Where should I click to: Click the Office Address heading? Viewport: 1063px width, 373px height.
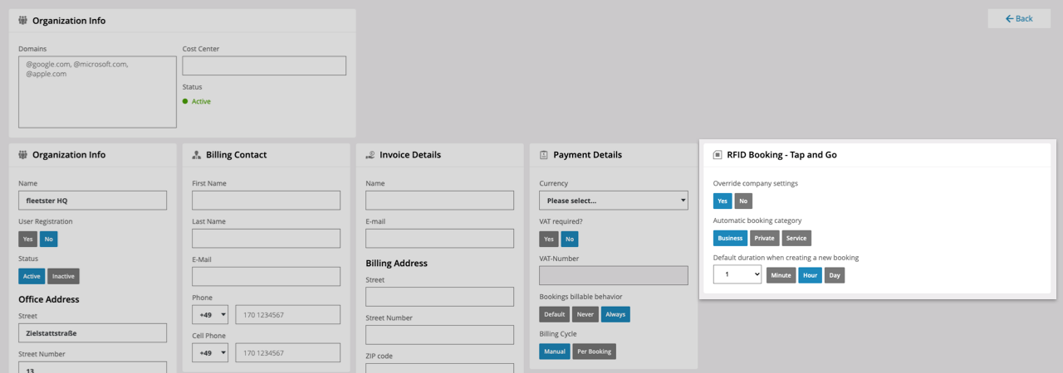[49, 299]
